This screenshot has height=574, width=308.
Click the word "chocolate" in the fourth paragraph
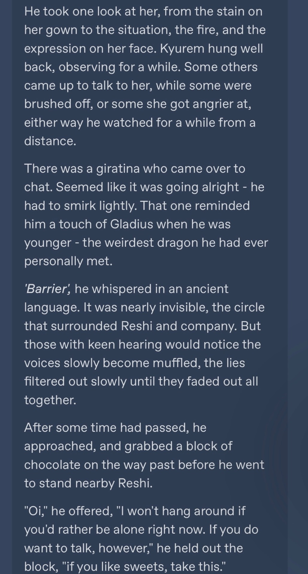coord(52,465)
